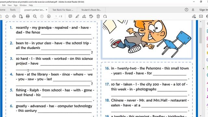Open notifications bell icon
The image size is (208, 117).
[x=193, y=10]
